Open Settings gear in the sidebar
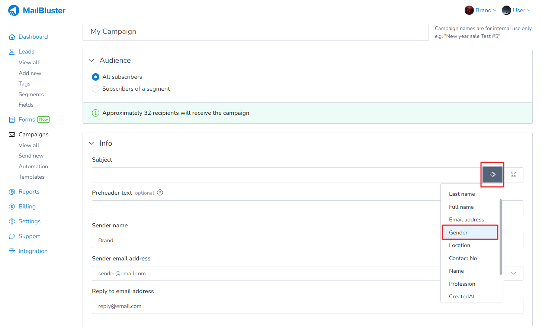 tap(29, 221)
